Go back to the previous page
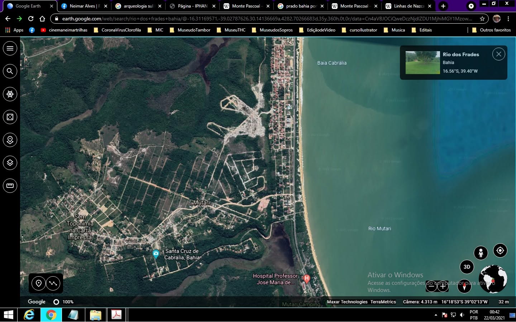516x322 pixels. [x=8, y=19]
